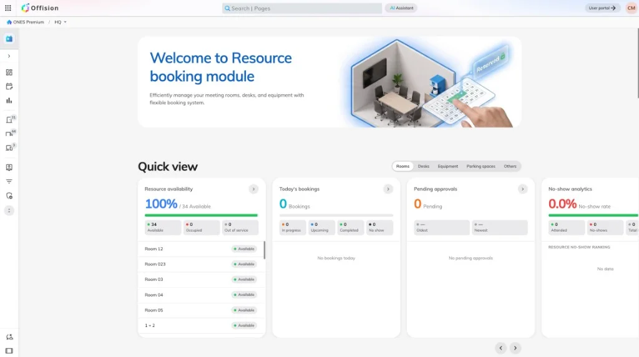The image size is (639, 357).
Task: Click the Resource availability progress bar
Action: (202, 215)
